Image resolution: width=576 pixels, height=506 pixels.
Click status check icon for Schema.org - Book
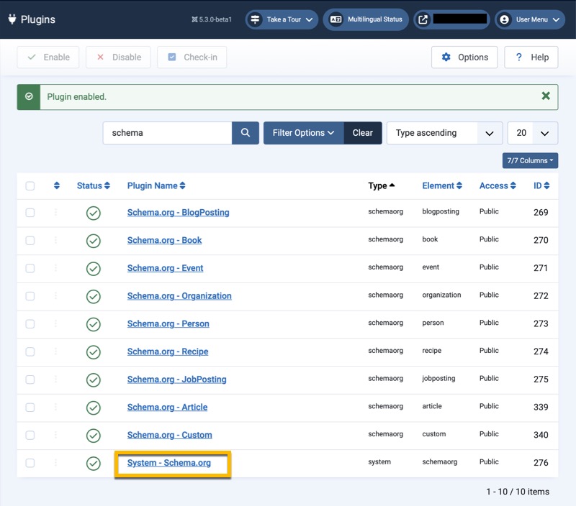(x=93, y=241)
